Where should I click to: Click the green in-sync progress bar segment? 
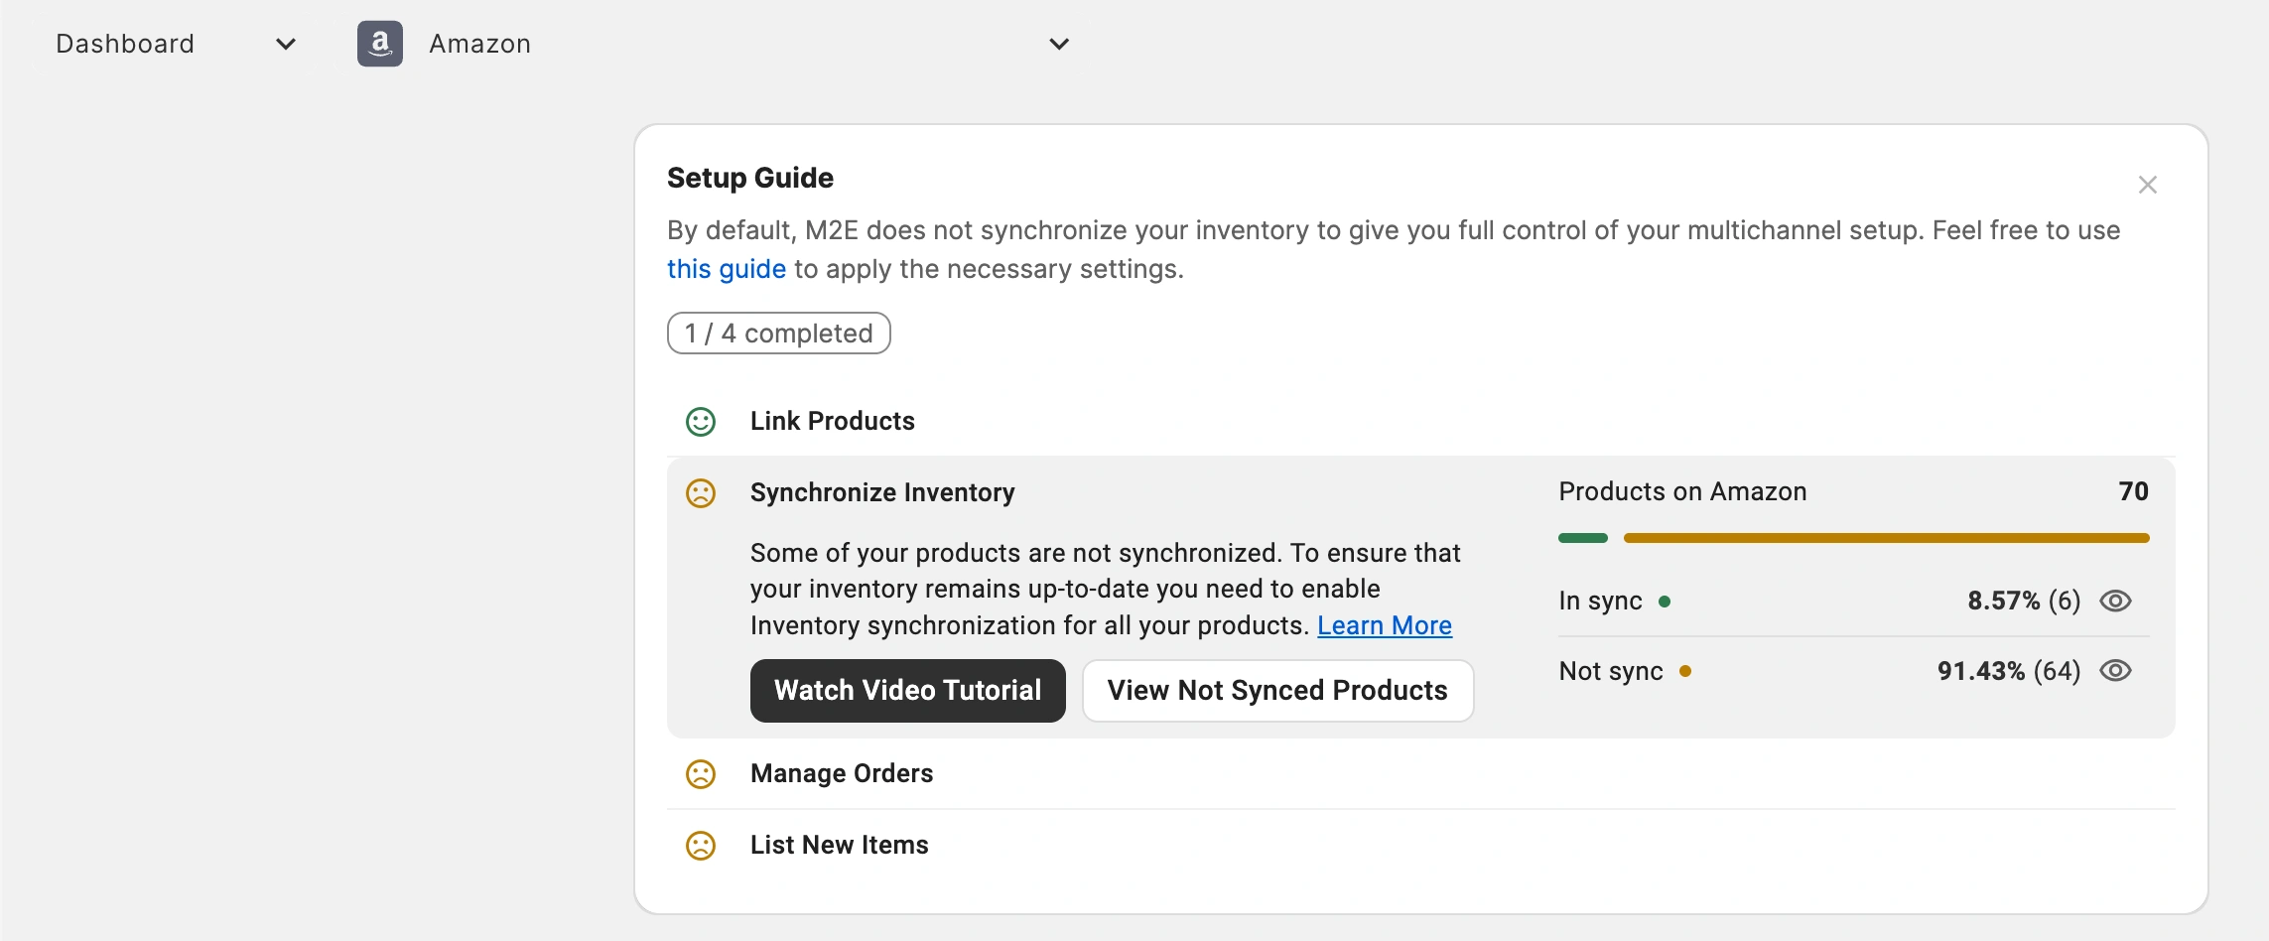pos(1583,538)
